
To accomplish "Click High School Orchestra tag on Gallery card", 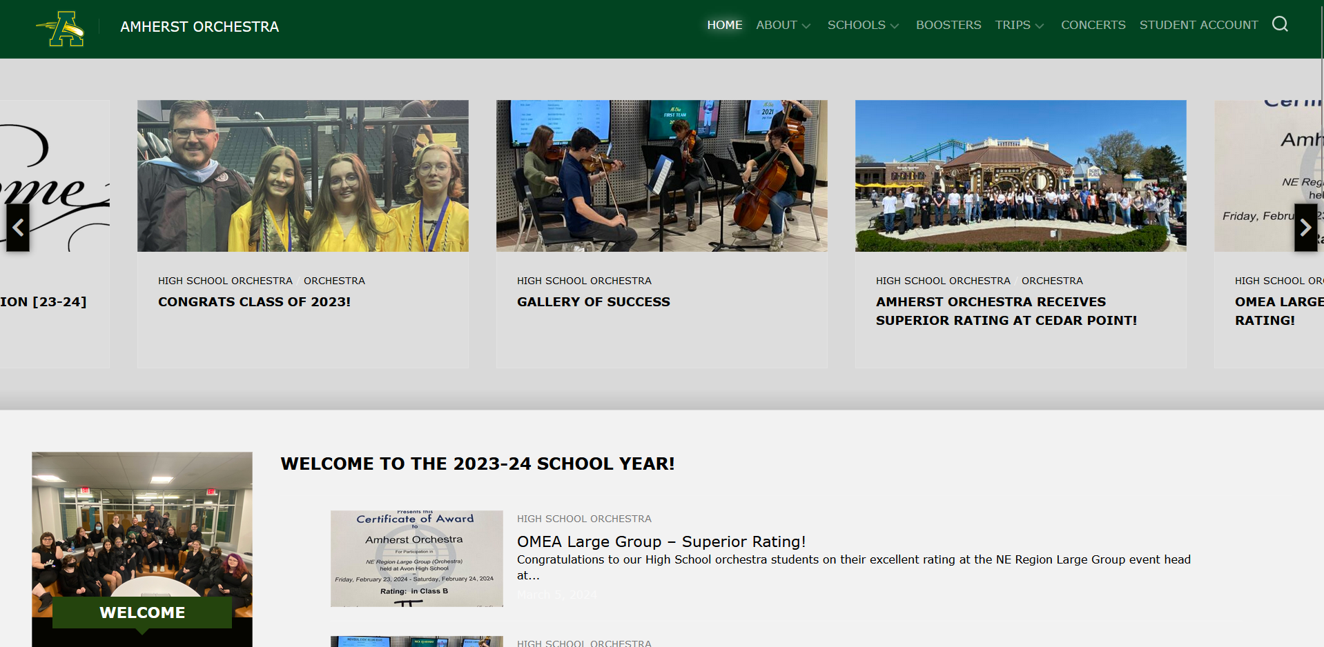I will [584, 281].
